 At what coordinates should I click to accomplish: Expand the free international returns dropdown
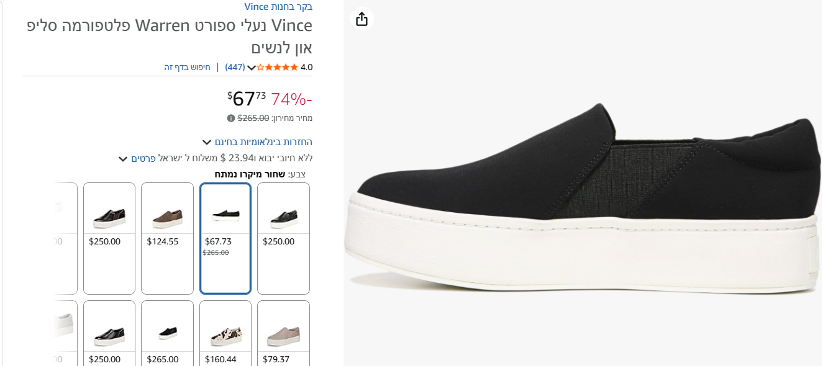pyautogui.click(x=207, y=142)
